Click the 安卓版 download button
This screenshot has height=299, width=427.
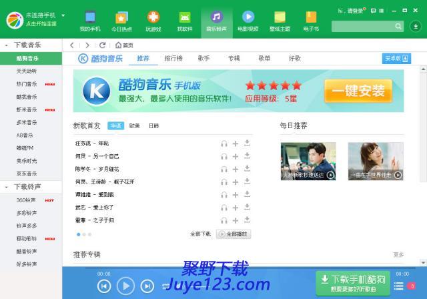coord(396,59)
